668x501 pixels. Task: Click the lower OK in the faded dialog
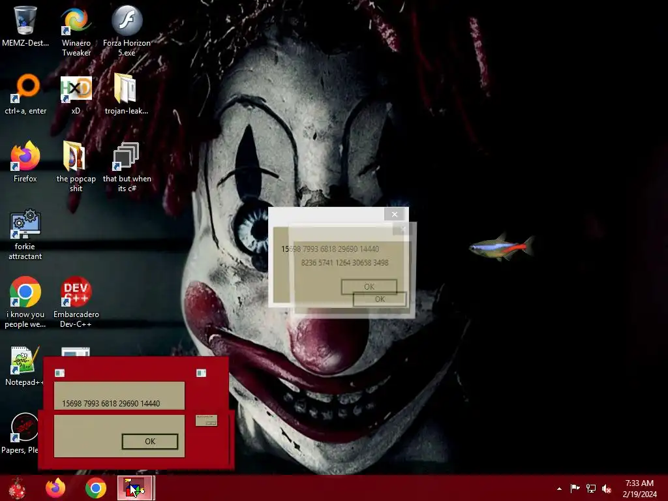coord(380,299)
